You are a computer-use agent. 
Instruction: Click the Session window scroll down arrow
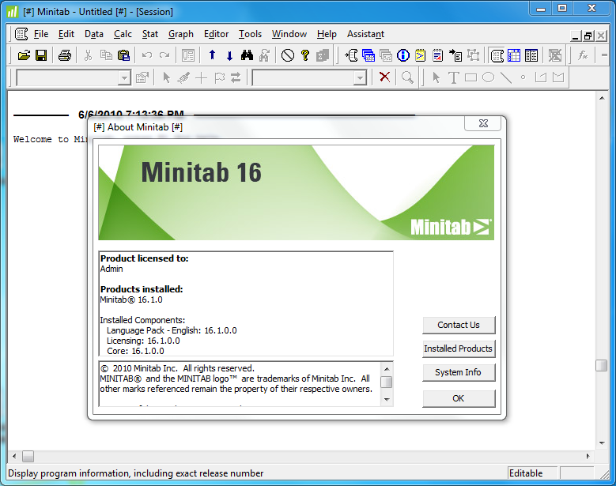pos(602,443)
